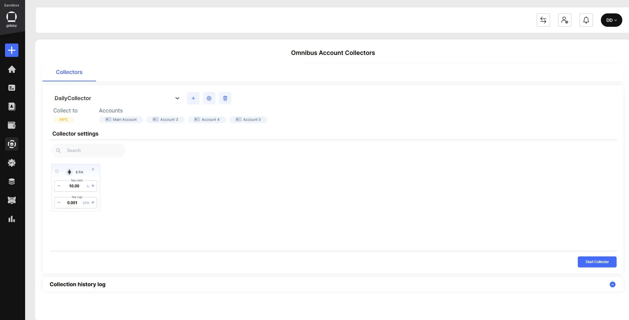Image resolution: width=629 pixels, height=320 pixels.
Task: Open the bar chart analytics sidebar icon
Action: [x=12, y=219]
